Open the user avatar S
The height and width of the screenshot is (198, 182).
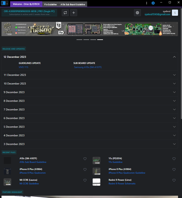[x=175, y=13]
